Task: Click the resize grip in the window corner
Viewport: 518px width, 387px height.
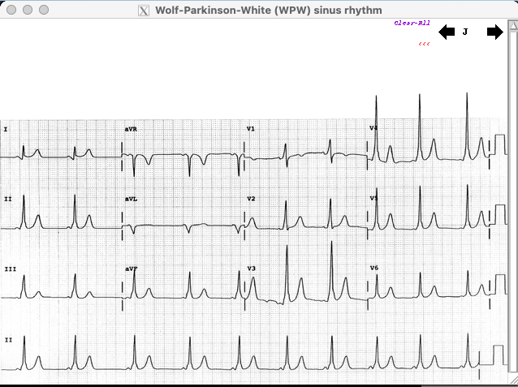Action: pyautogui.click(x=512, y=381)
